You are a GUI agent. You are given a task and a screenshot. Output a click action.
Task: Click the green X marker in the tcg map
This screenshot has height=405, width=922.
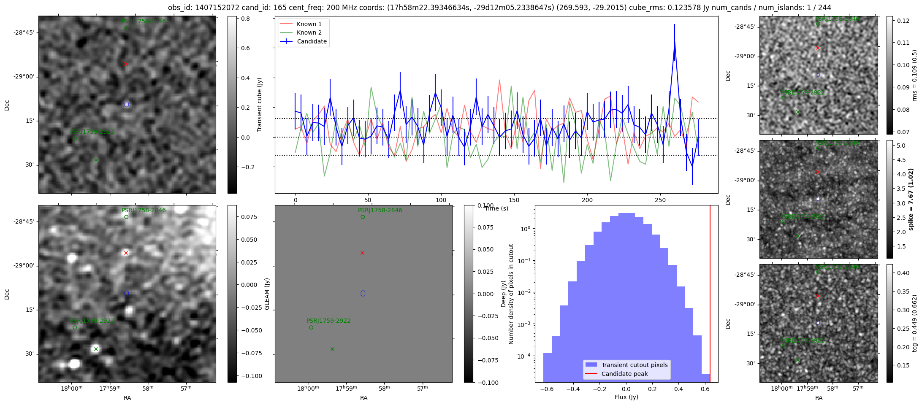coord(798,360)
